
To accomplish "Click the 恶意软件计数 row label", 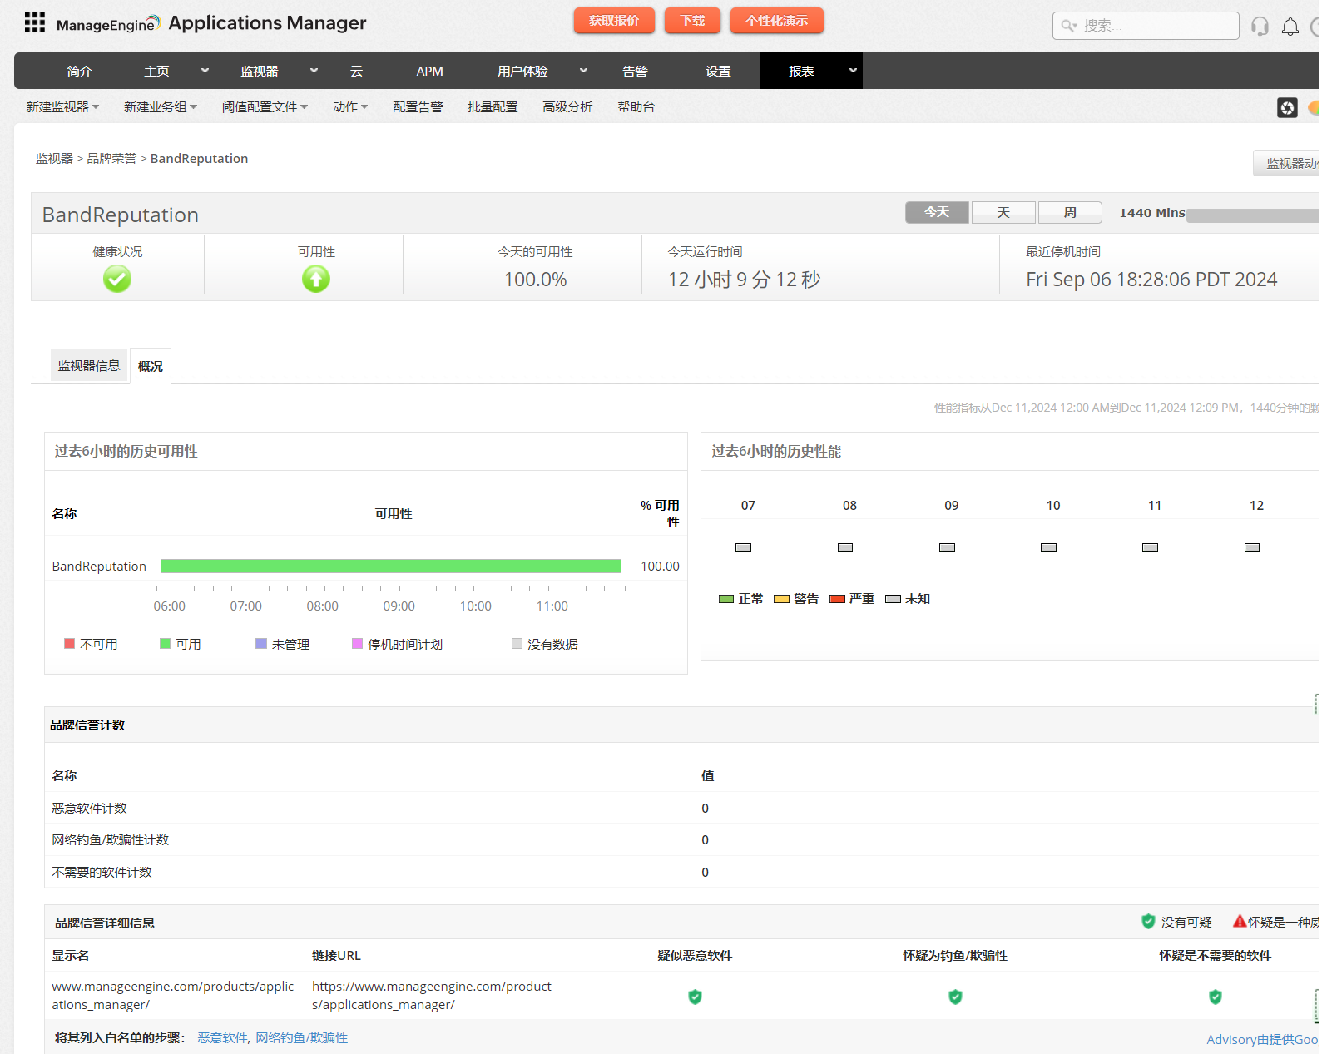I will 89,809.
